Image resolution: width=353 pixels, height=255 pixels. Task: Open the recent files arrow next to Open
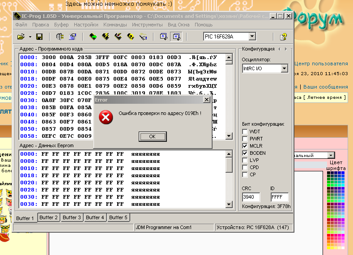pyautogui.click(x=30, y=37)
